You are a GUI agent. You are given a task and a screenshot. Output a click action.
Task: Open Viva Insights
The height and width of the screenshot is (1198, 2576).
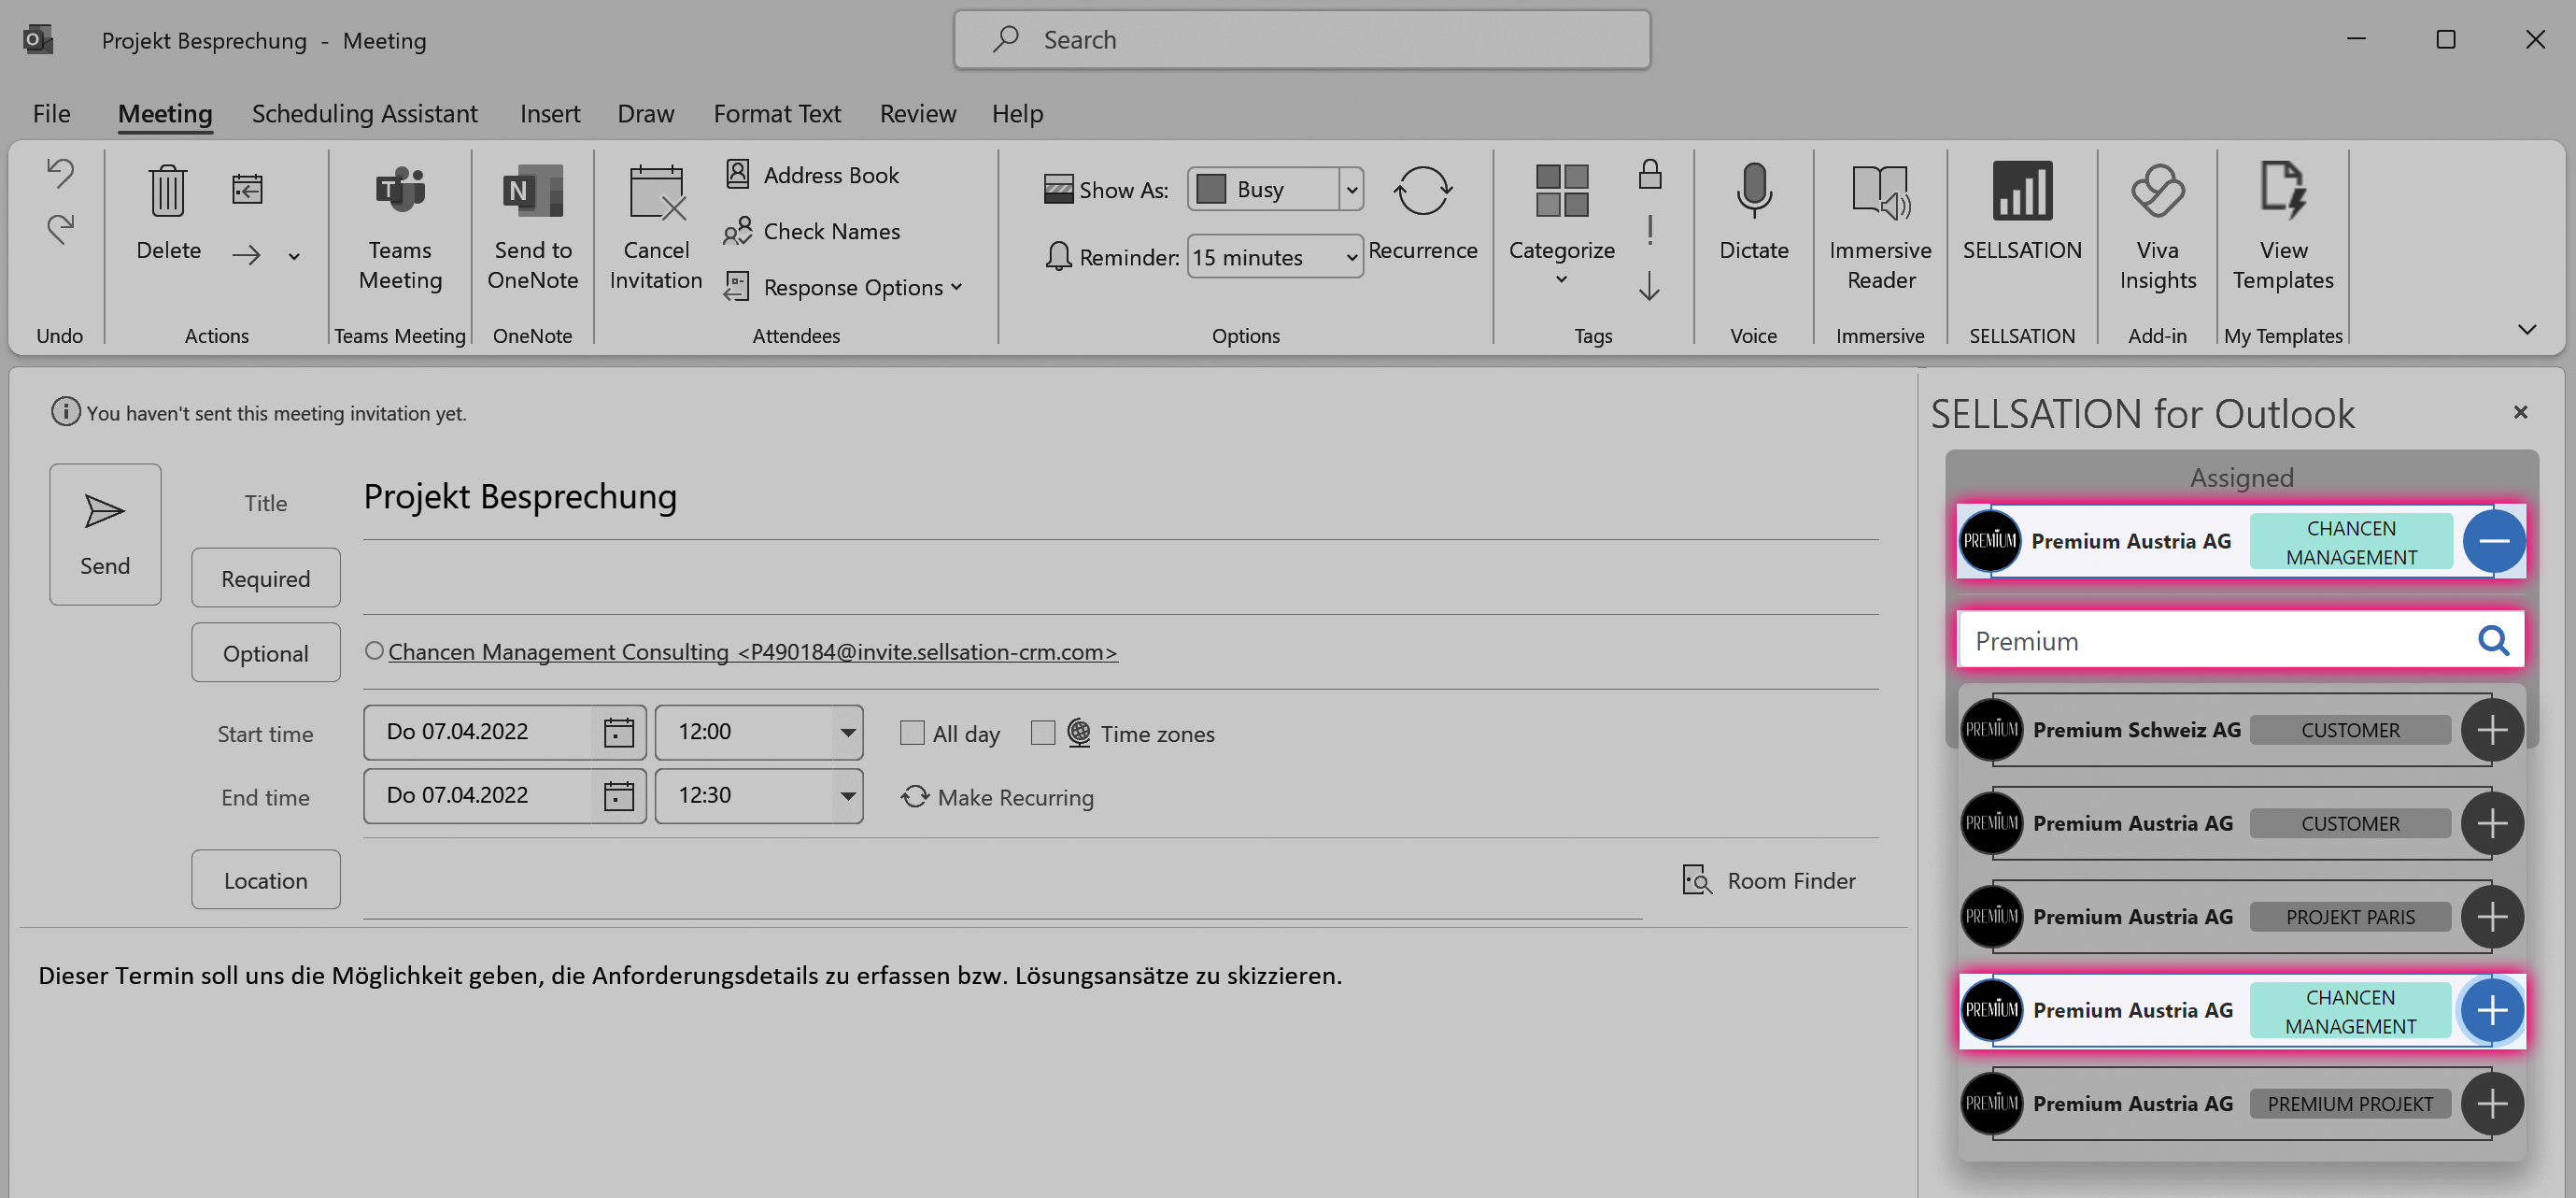click(x=2158, y=226)
